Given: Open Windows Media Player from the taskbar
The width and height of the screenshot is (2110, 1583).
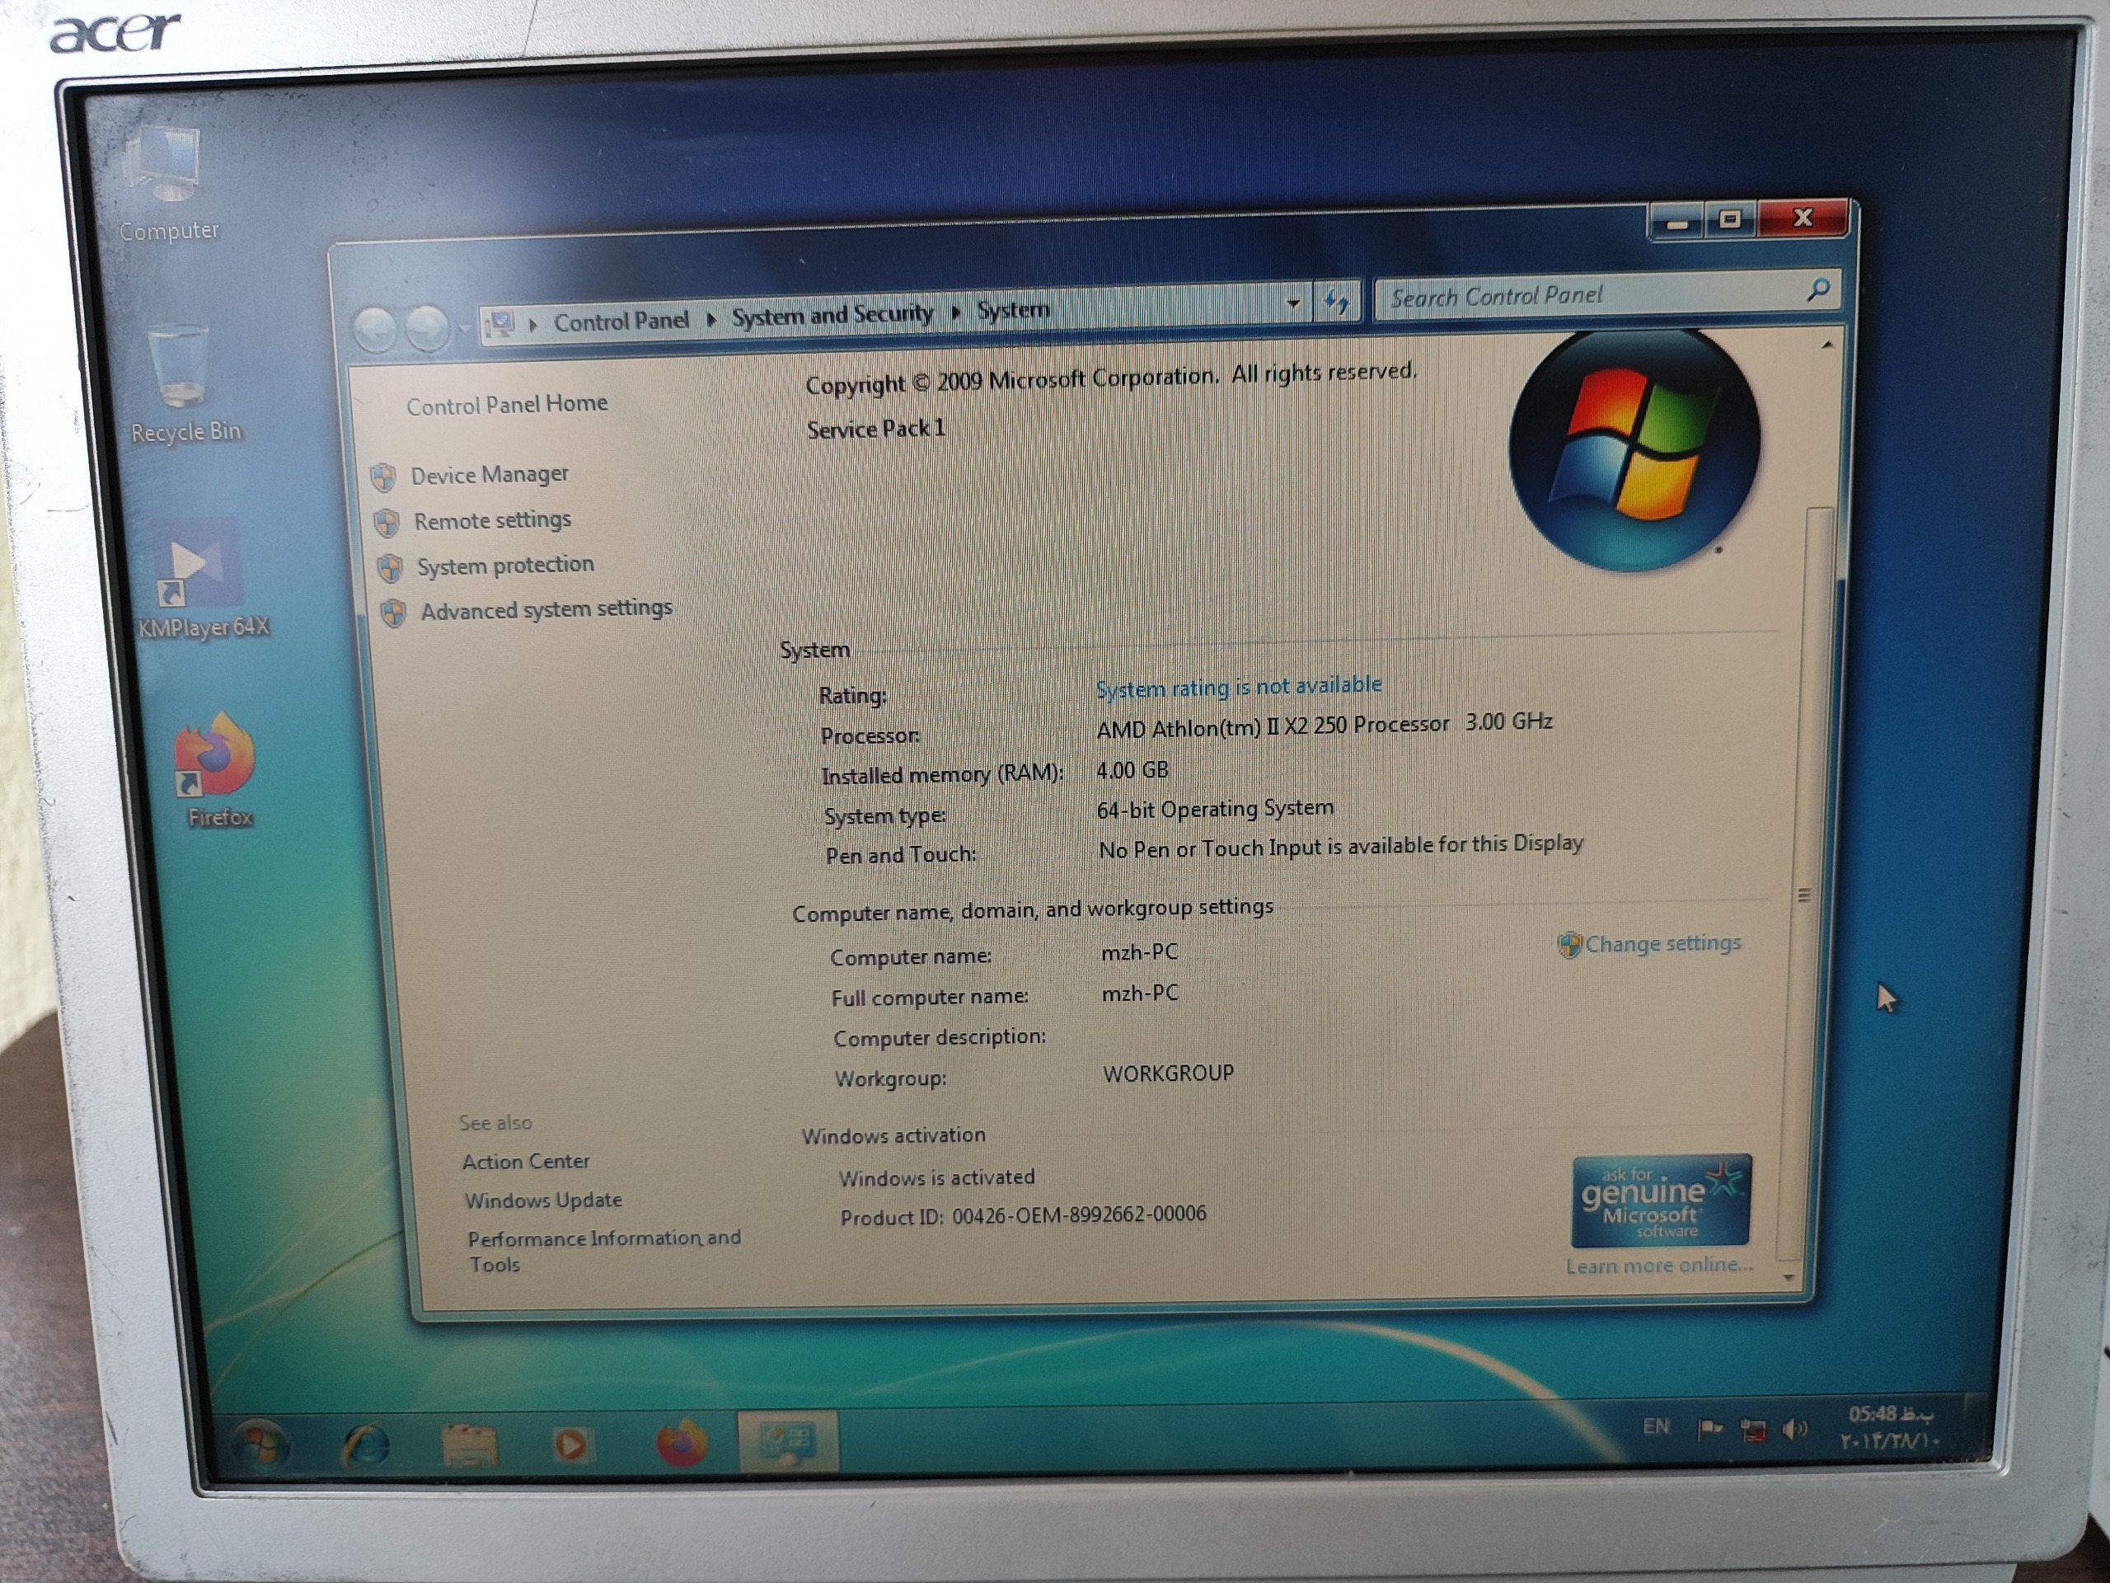Looking at the screenshot, I should [x=572, y=1444].
